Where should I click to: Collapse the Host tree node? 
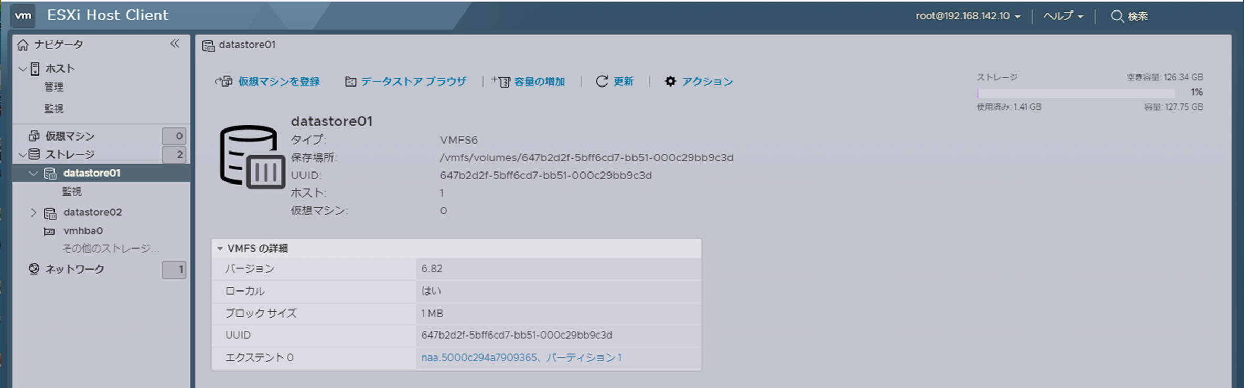click(x=23, y=69)
